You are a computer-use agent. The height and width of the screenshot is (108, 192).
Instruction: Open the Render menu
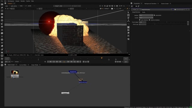pos(23,1)
